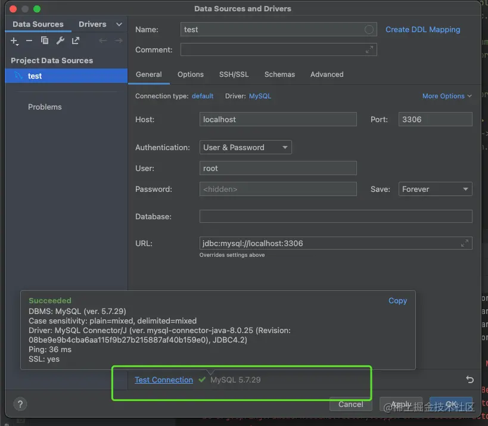This screenshot has height=426, width=488.
Task: Open driver settings wrench icon
Action: click(60, 41)
